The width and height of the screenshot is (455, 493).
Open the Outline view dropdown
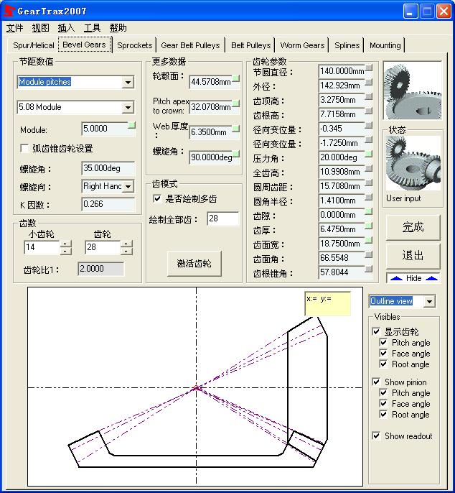(429, 301)
